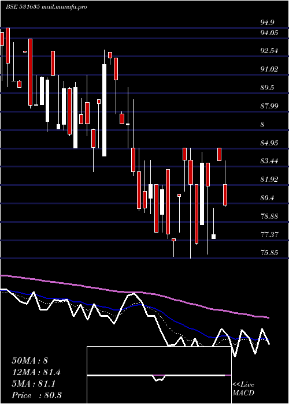Viewport: 289px width, 404px height.
Task: Click the 89.5 price level label
Action: [x=267, y=88]
